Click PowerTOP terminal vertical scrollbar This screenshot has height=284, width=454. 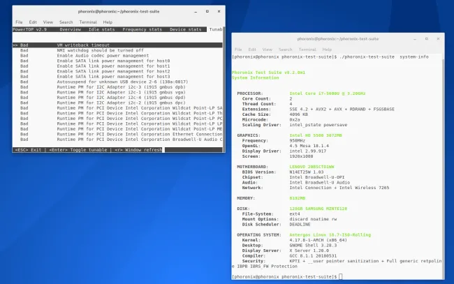(224, 89)
